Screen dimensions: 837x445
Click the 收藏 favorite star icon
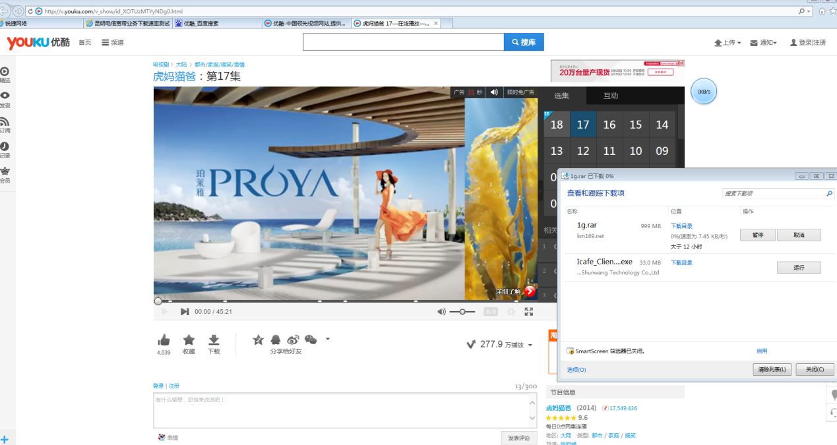[189, 340]
